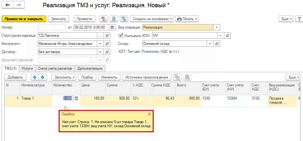303x141 pixels.
Task: Open Договор item card icon
Action: point(107,52)
